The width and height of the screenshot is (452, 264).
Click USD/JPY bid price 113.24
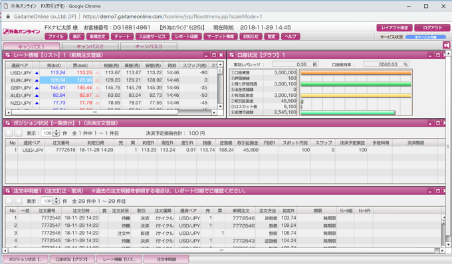58,73
